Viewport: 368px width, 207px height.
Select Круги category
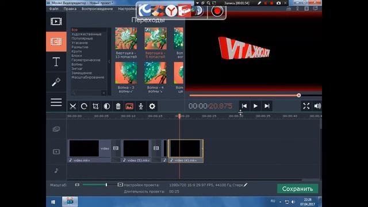coord(76,51)
